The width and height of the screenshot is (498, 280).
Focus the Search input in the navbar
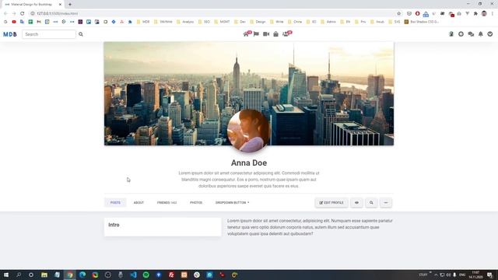[x=49, y=34]
